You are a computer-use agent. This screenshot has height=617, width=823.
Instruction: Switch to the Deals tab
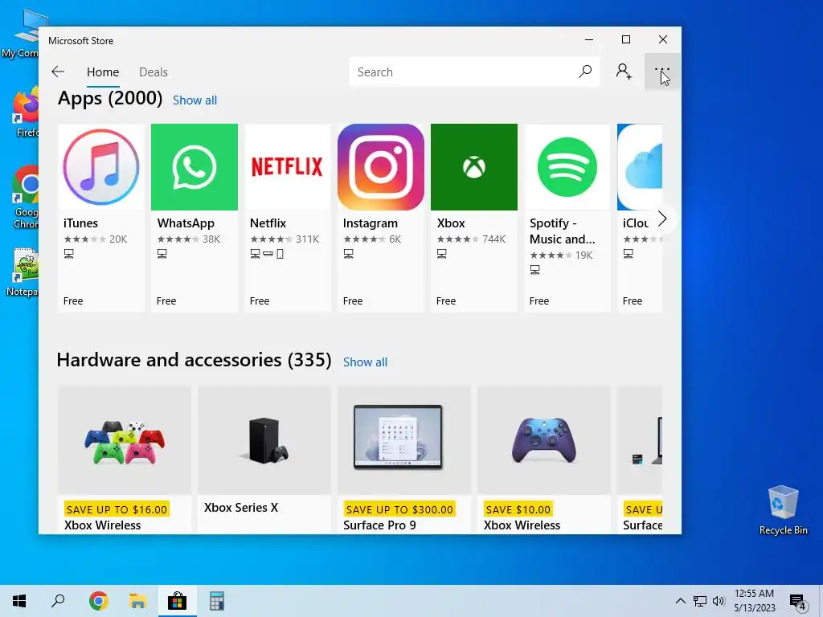[x=154, y=72]
